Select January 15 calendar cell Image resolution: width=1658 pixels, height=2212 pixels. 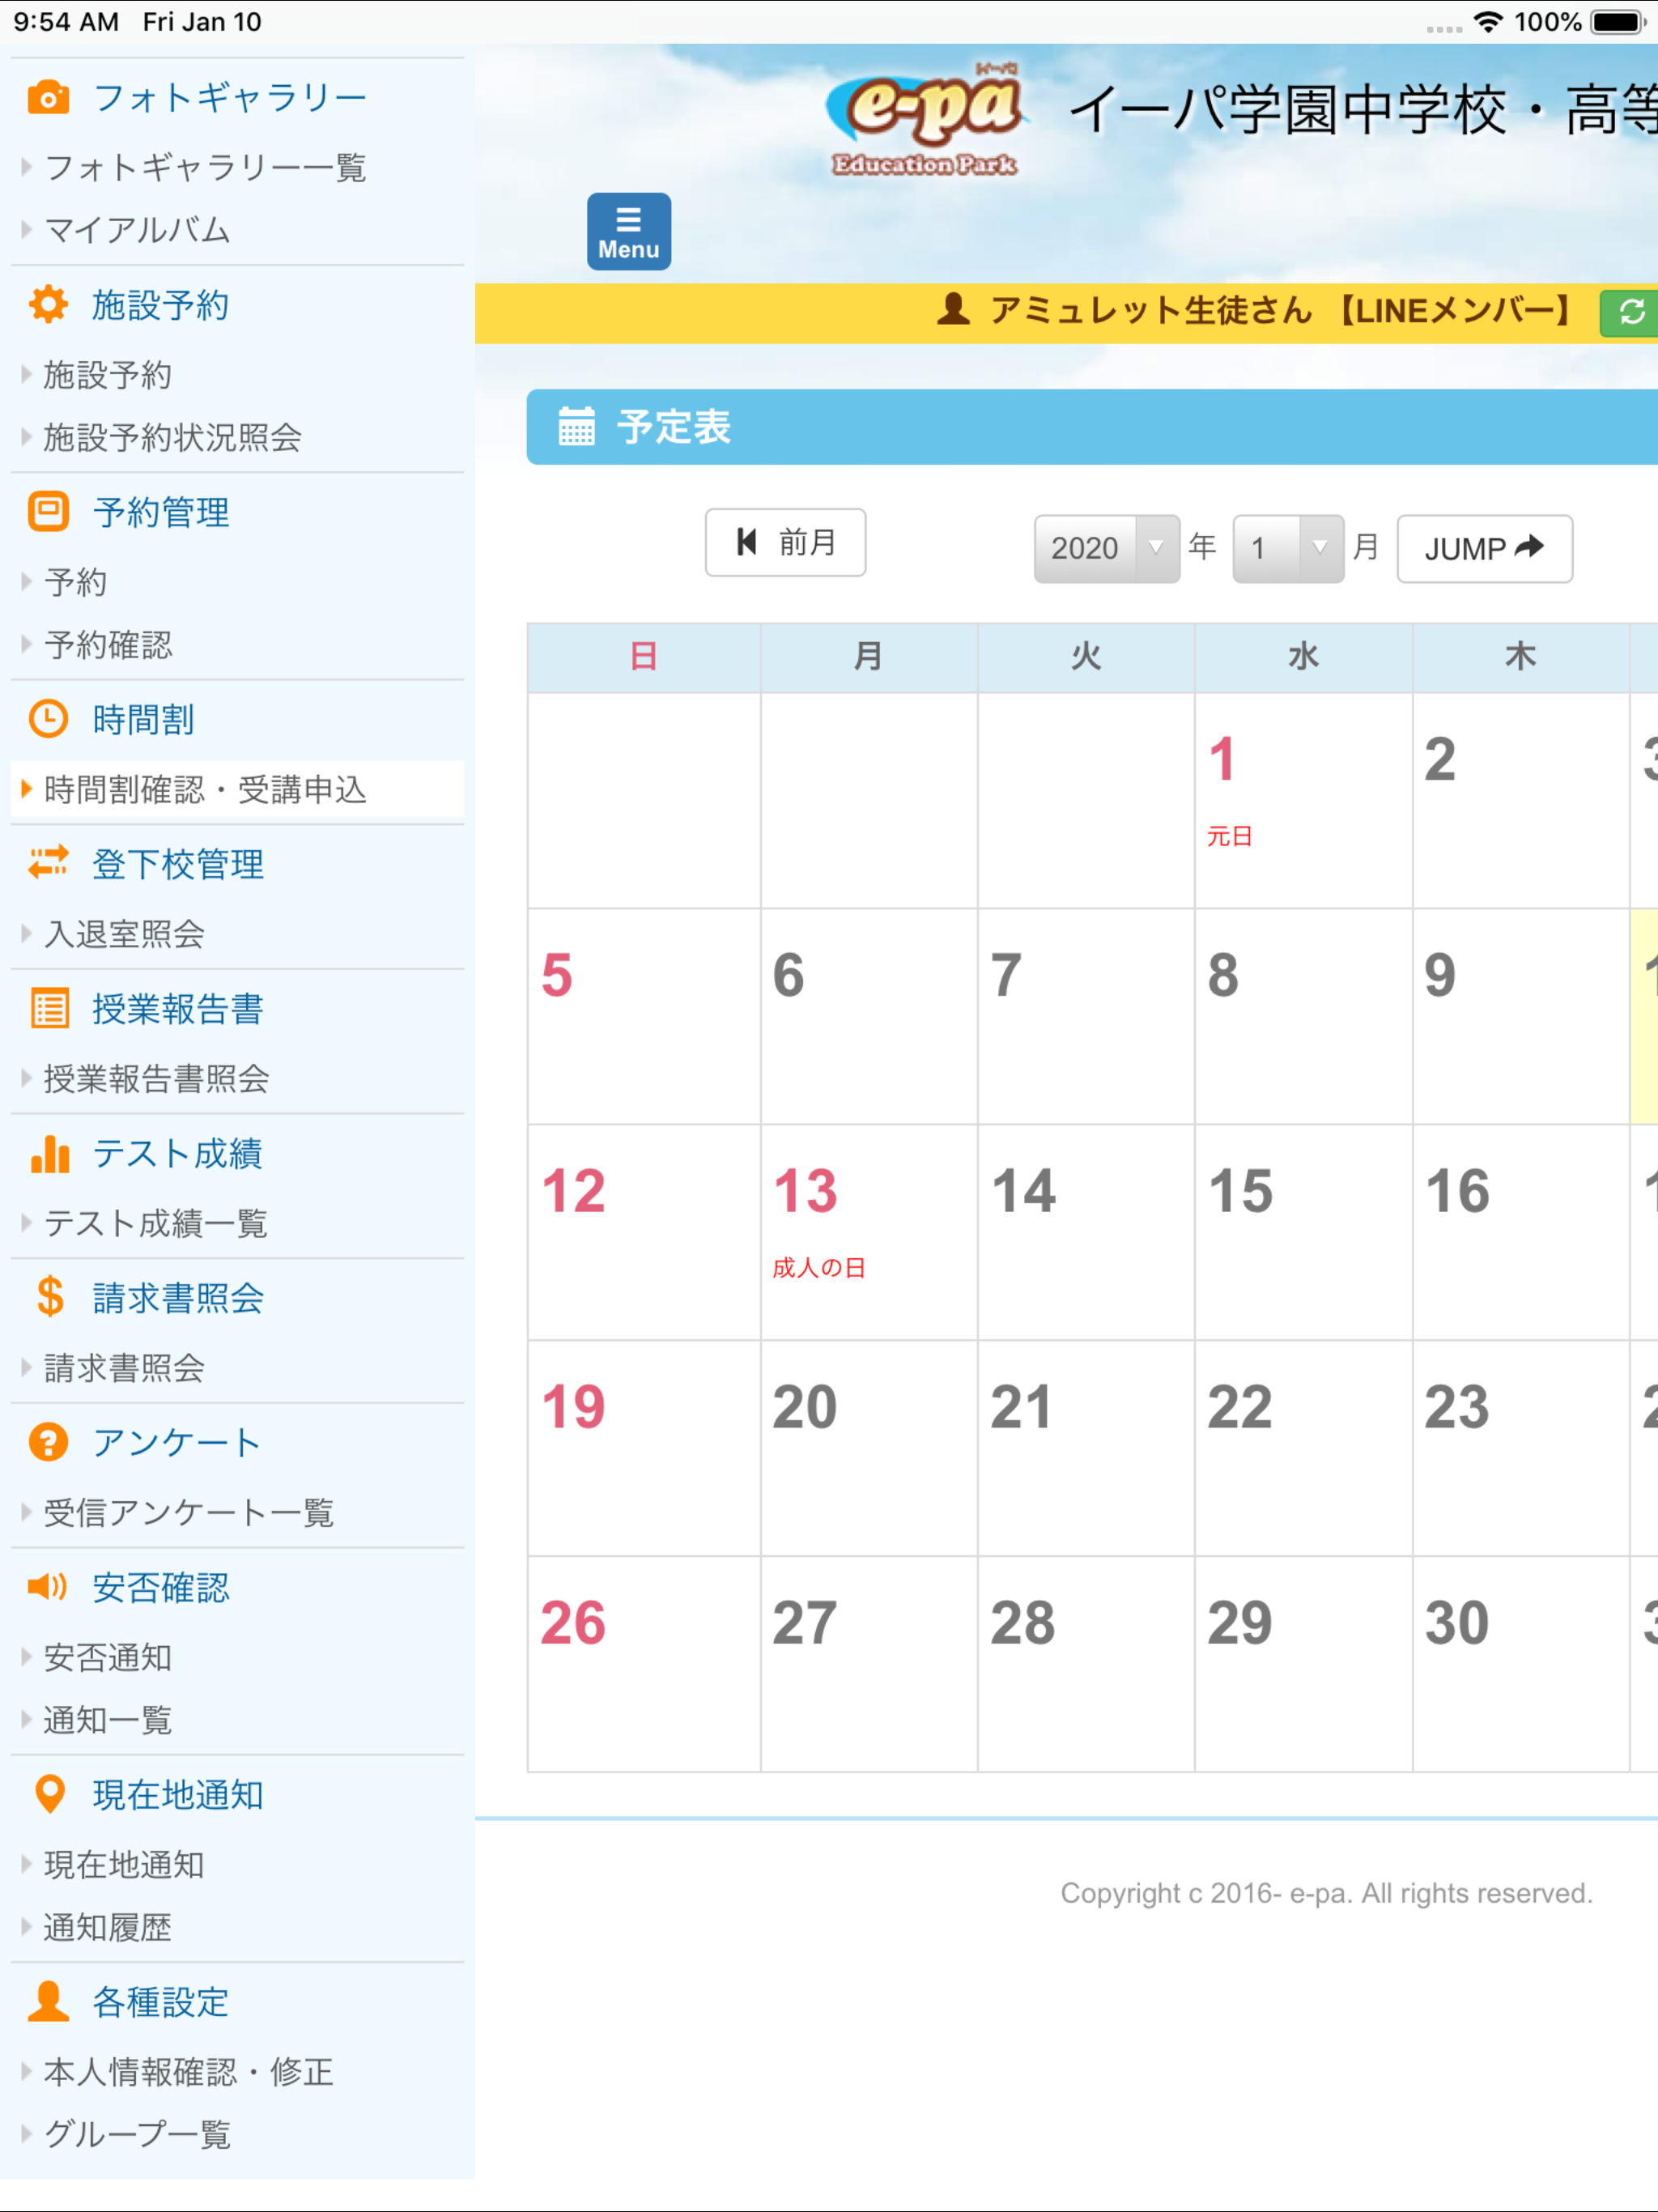click(x=1303, y=1232)
